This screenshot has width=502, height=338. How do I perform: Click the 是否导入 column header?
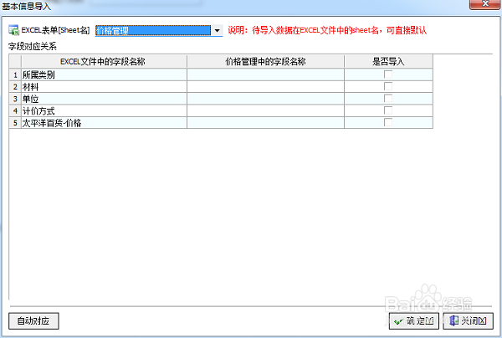click(x=389, y=61)
